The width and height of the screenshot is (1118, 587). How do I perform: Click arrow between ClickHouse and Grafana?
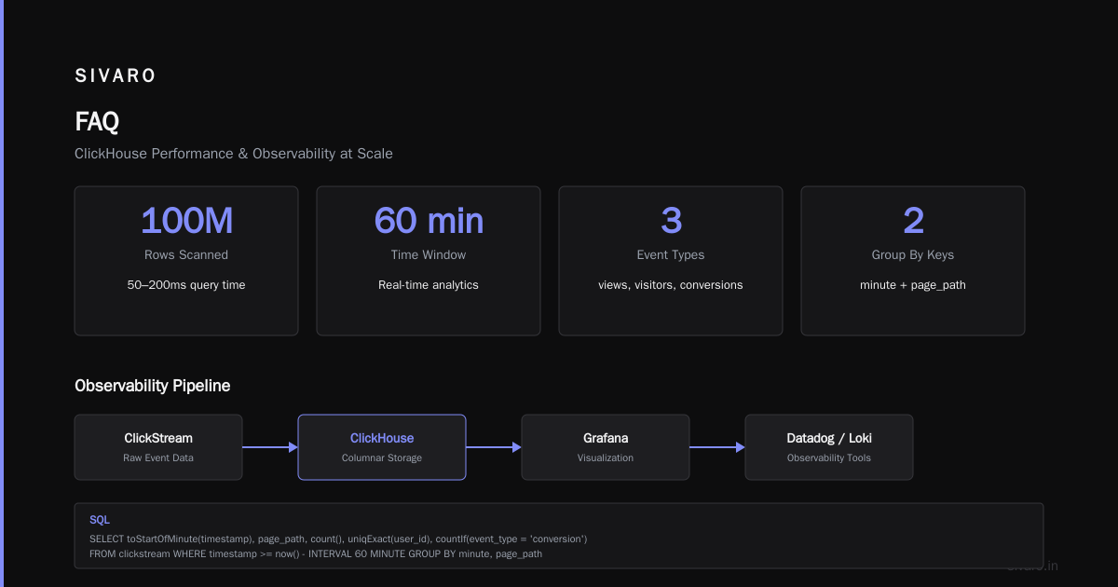coord(494,447)
